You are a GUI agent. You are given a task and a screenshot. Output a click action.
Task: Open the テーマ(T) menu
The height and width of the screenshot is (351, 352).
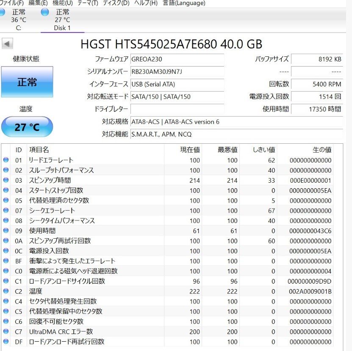[88, 3]
